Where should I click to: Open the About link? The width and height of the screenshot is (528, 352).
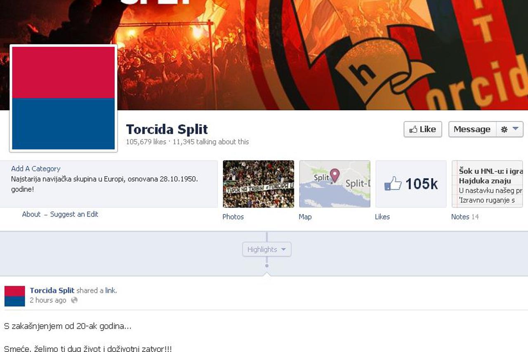click(31, 214)
